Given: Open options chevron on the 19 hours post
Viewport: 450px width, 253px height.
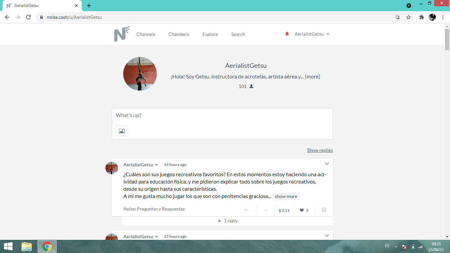Looking at the screenshot, I should pos(327,164).
